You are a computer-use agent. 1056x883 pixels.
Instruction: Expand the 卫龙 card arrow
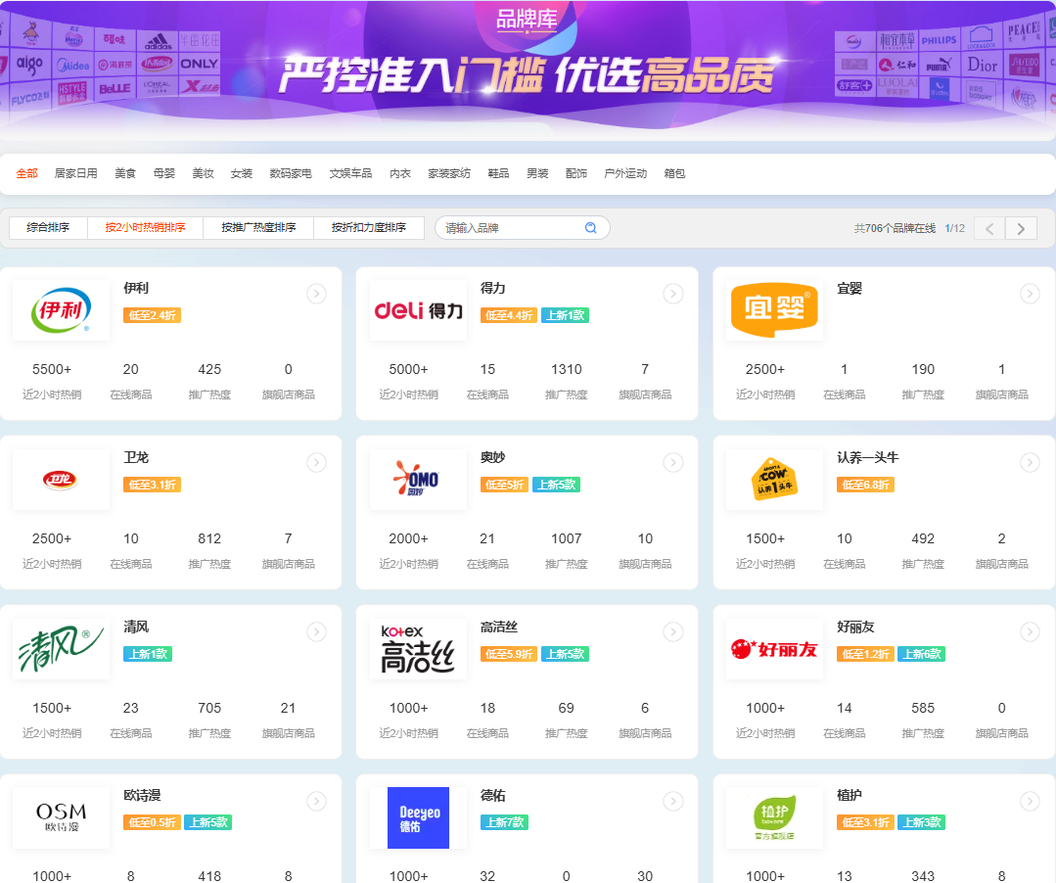[x=316, y=463]
